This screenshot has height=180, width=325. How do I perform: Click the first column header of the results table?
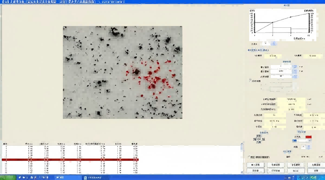pos(5,143)
